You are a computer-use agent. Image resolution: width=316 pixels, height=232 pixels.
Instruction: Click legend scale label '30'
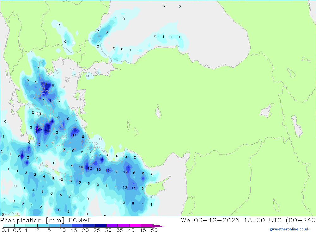(x=108, y=230)
